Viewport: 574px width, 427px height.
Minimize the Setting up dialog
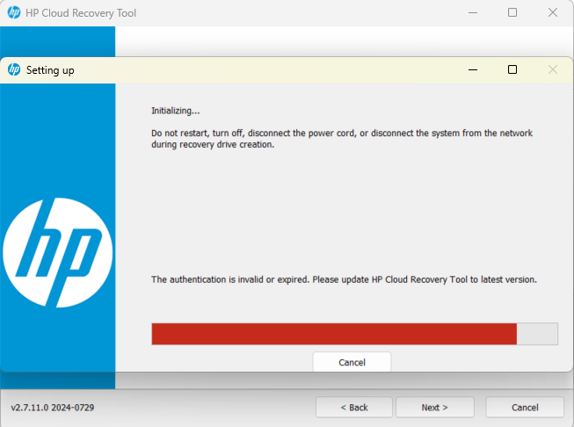point(473,69)
